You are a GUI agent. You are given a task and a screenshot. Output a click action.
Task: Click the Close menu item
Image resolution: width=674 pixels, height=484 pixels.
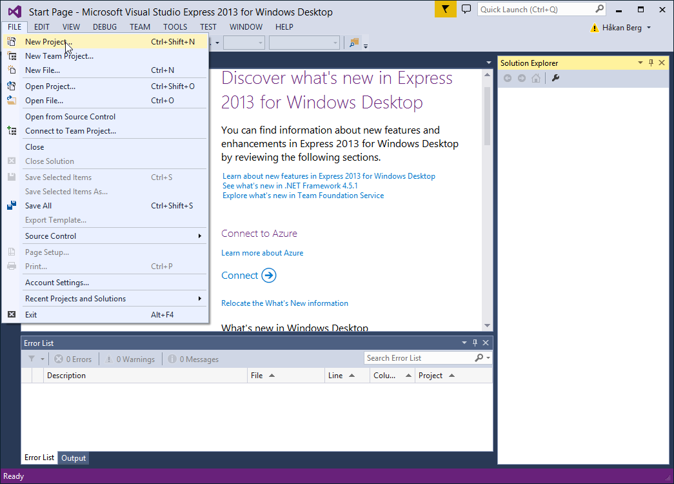105,147
